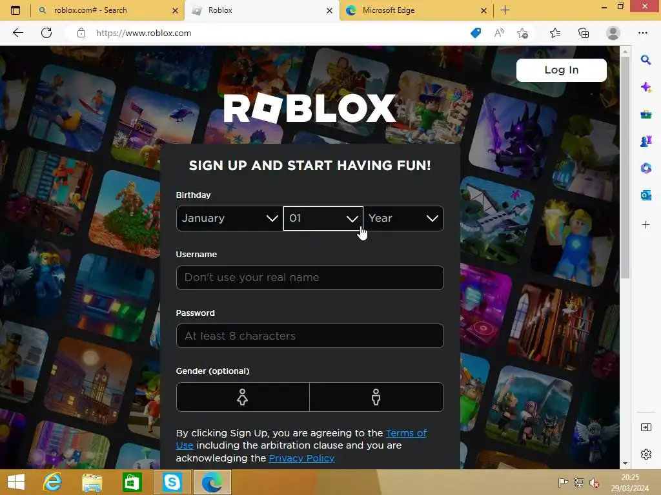Add a sidebar app with plus icon

pyautogui.click(x=646, y=225)
